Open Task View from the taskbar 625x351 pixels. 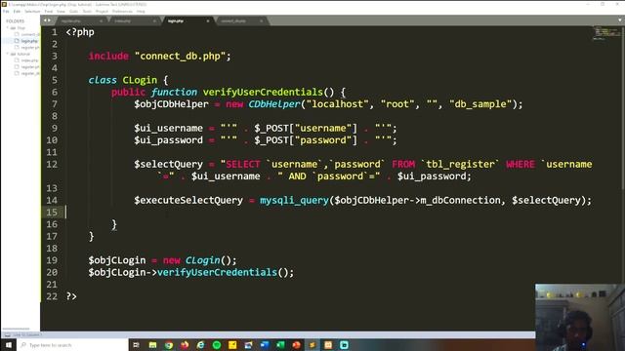point(136,344)
